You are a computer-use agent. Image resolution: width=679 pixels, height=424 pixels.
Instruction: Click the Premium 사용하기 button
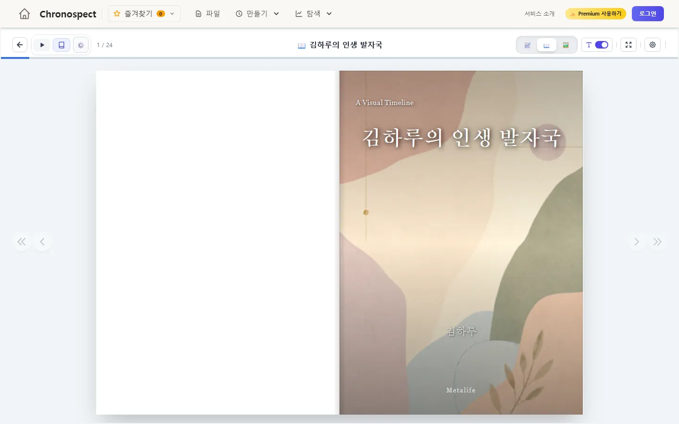tap(596, 14)
